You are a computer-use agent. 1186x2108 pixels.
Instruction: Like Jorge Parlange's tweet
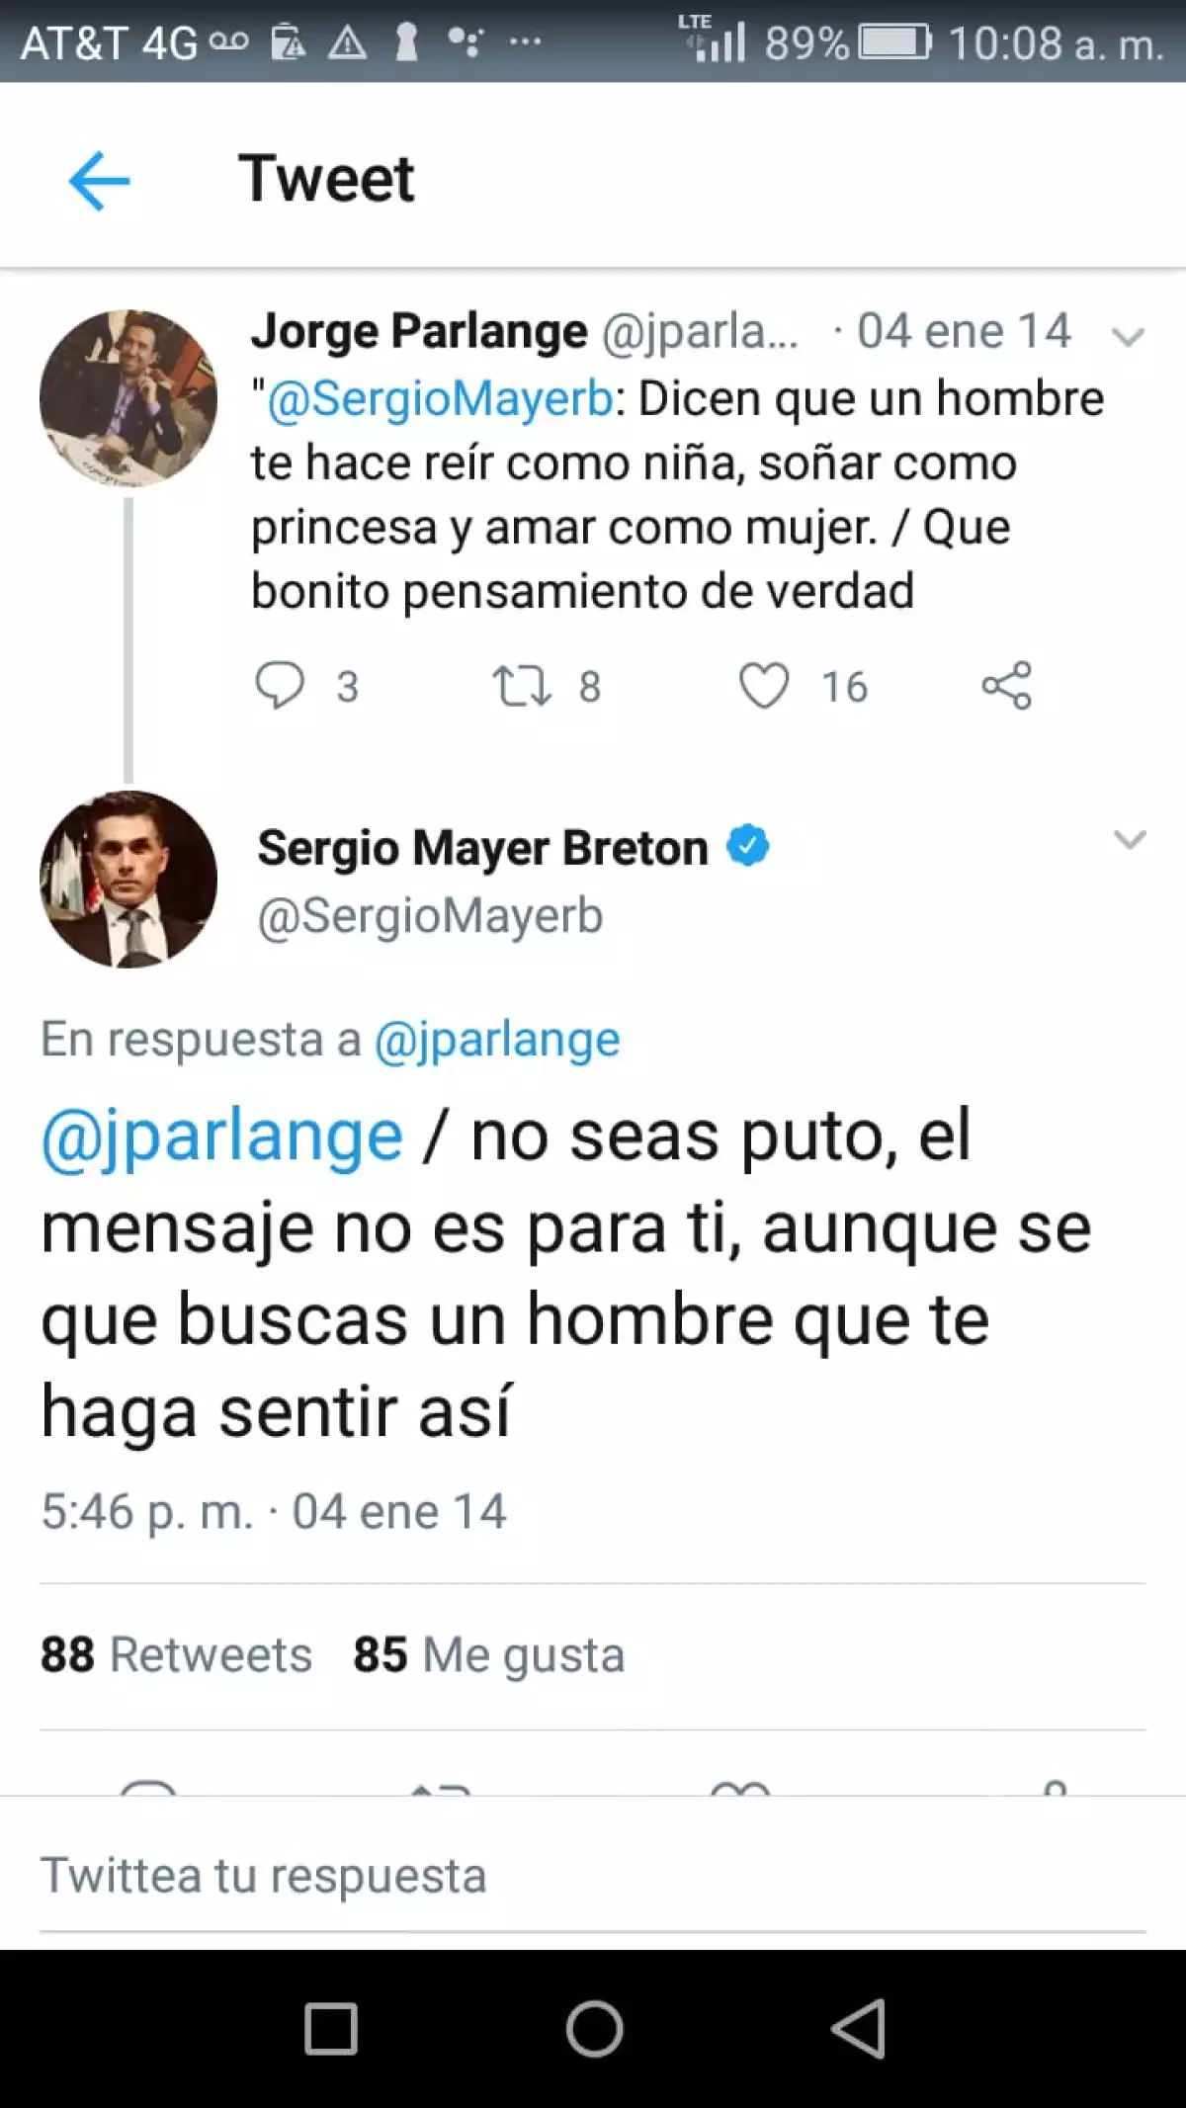point(764,685)
